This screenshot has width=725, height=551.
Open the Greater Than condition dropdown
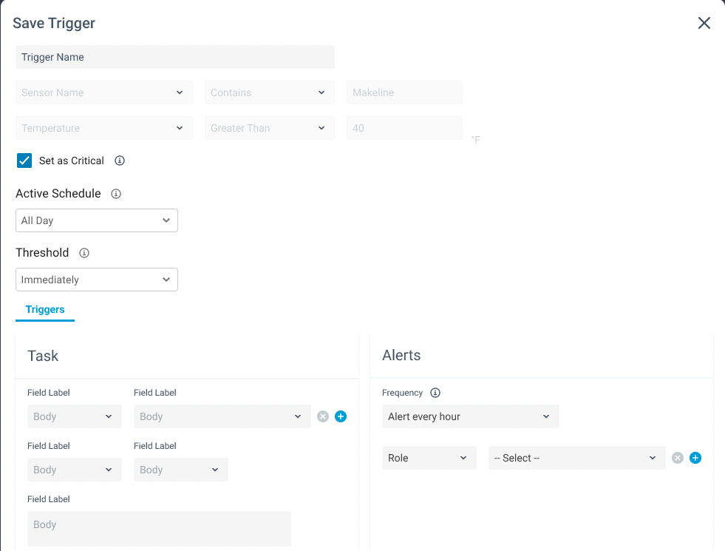click(269, 128)
